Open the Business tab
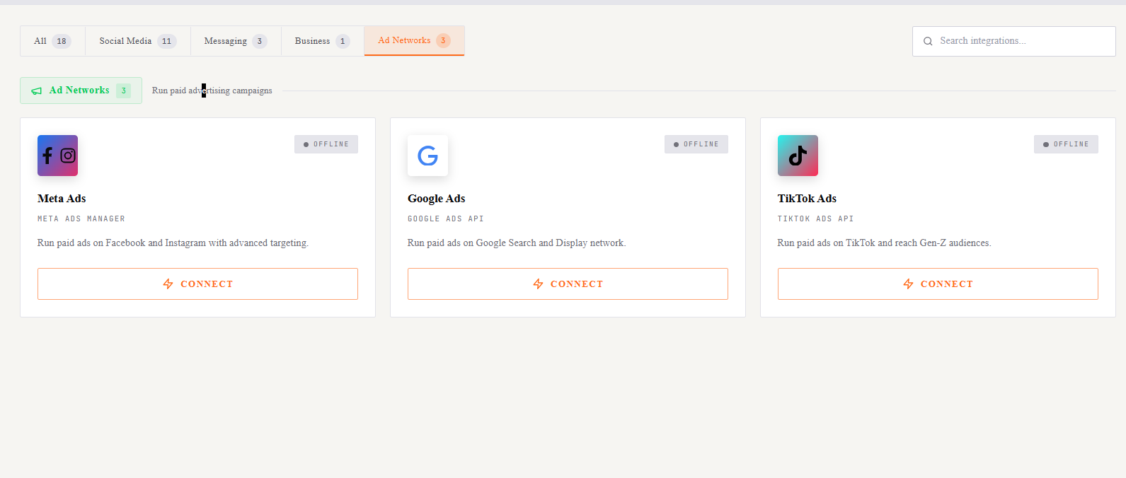 click(323, 41)
